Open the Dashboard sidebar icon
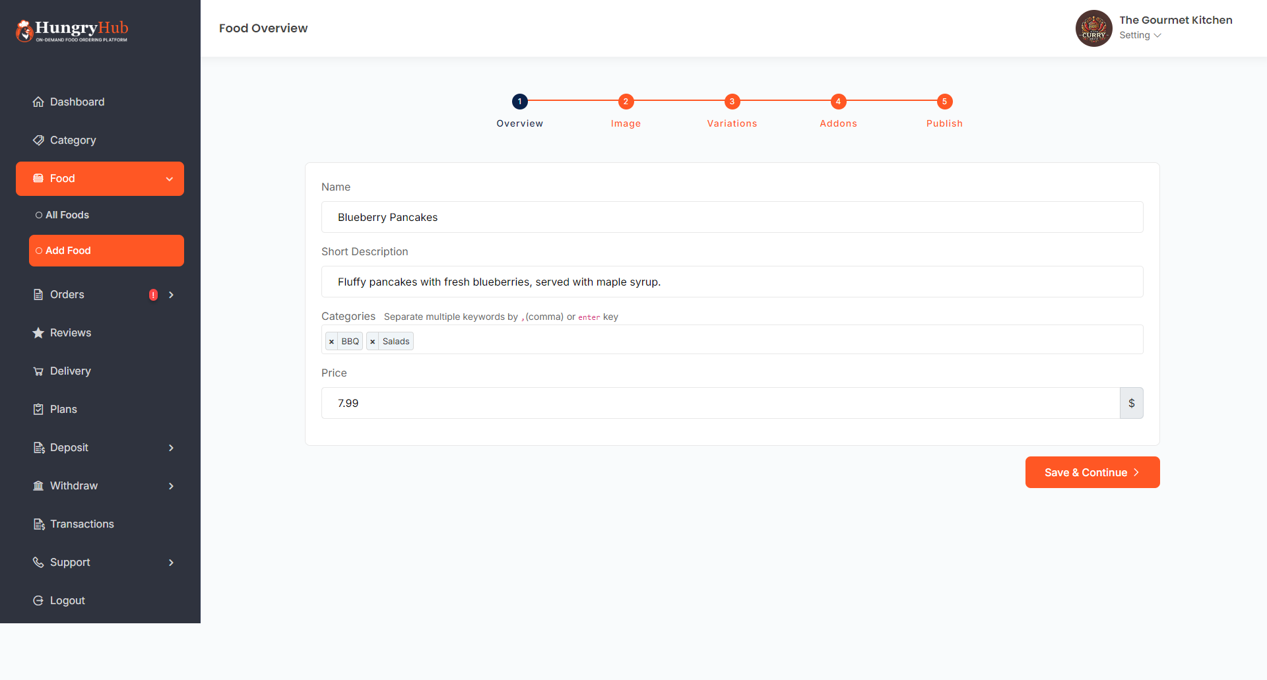Image resolution: width=1267 pixels, height=680 pixels. pos(38,102)
